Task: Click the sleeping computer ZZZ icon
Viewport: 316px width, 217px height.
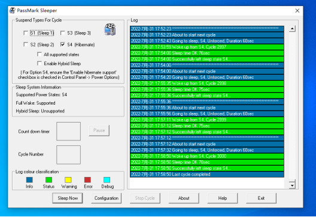Action: (x=110, y=30)
